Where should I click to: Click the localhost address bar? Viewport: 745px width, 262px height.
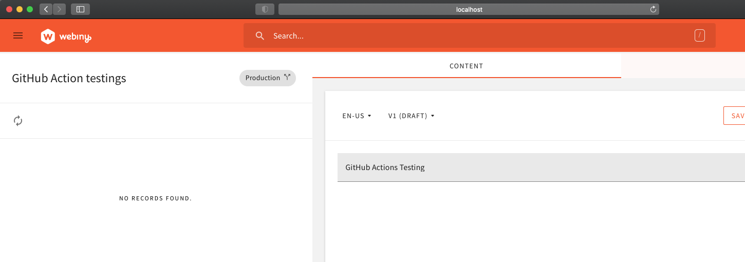pos(469,9)
